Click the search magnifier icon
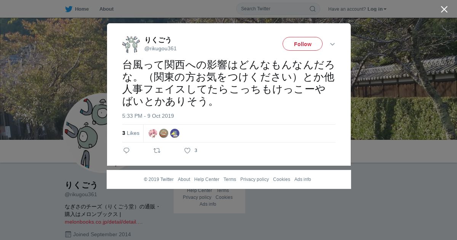The height and width of the screenshot is (240, 457). tap(312, 9)
